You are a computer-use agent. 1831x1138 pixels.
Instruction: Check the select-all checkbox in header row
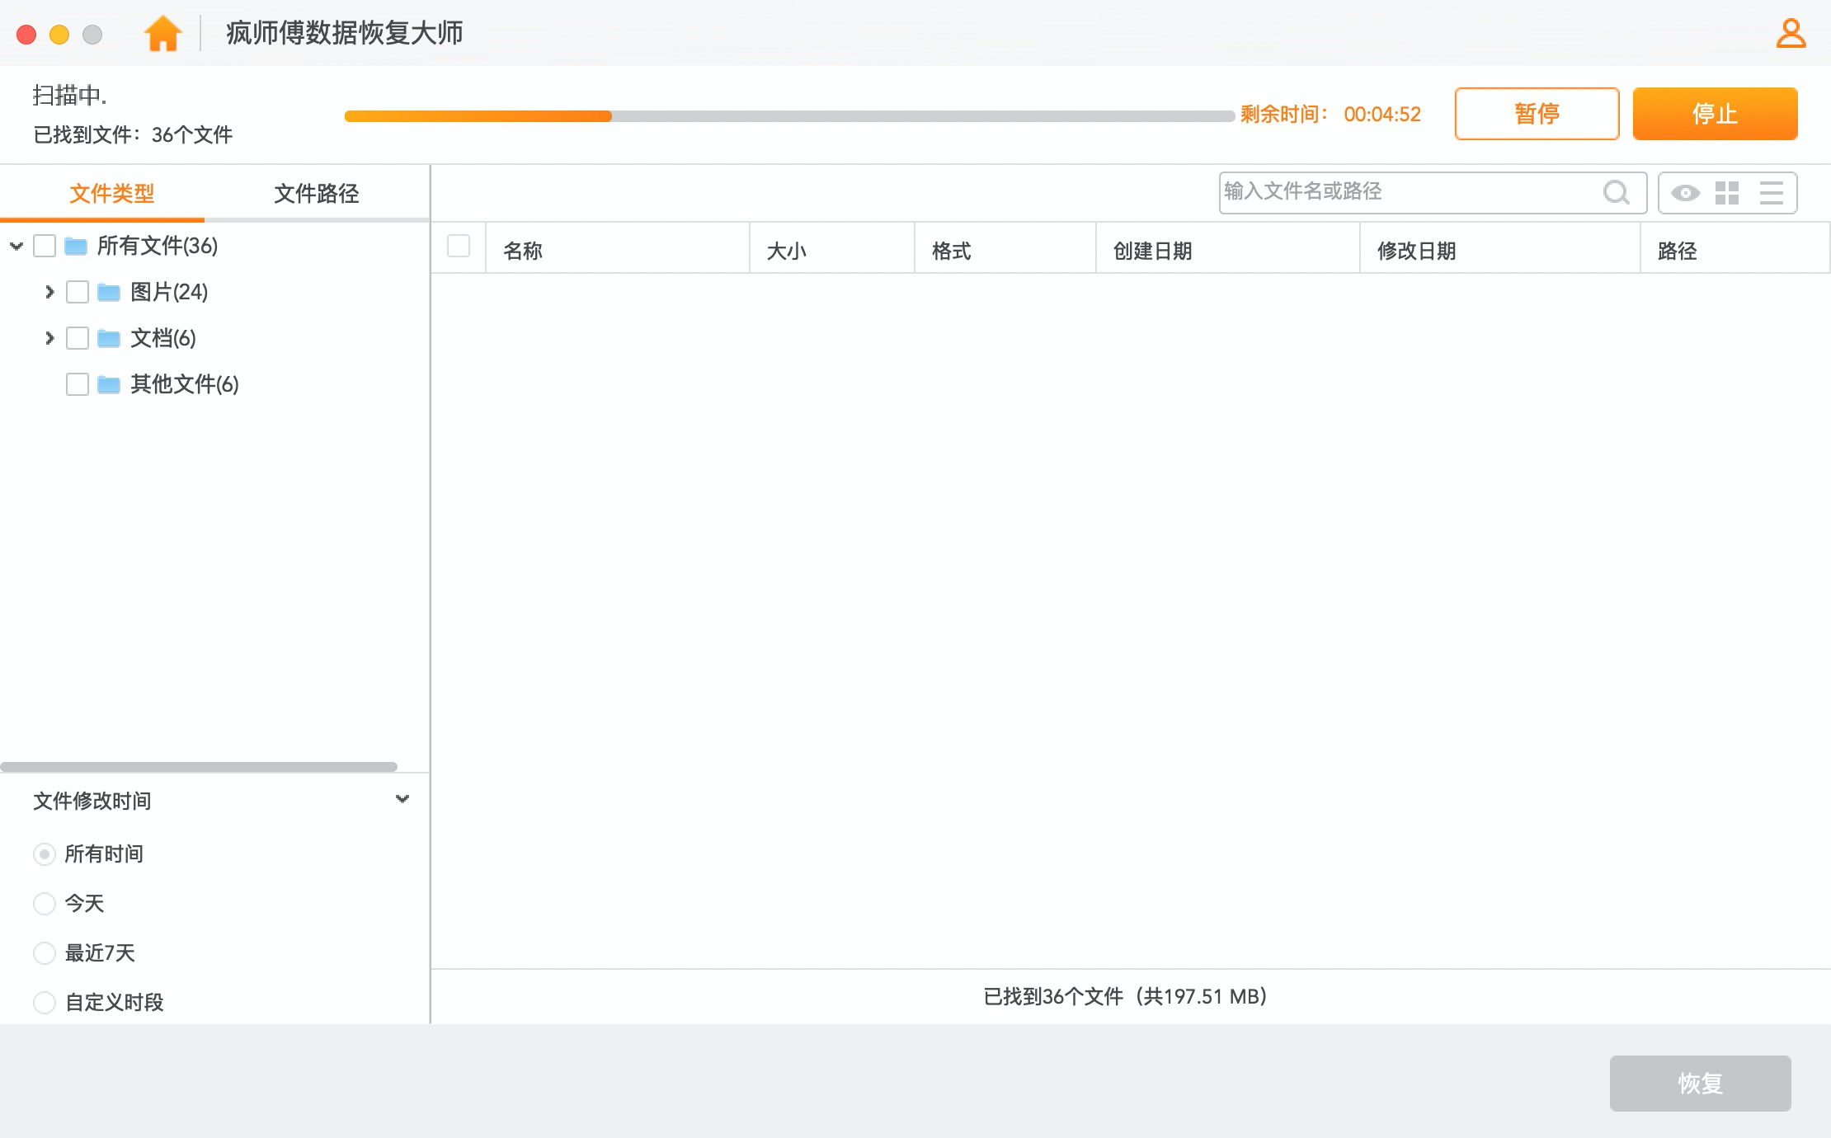point(457,244)
